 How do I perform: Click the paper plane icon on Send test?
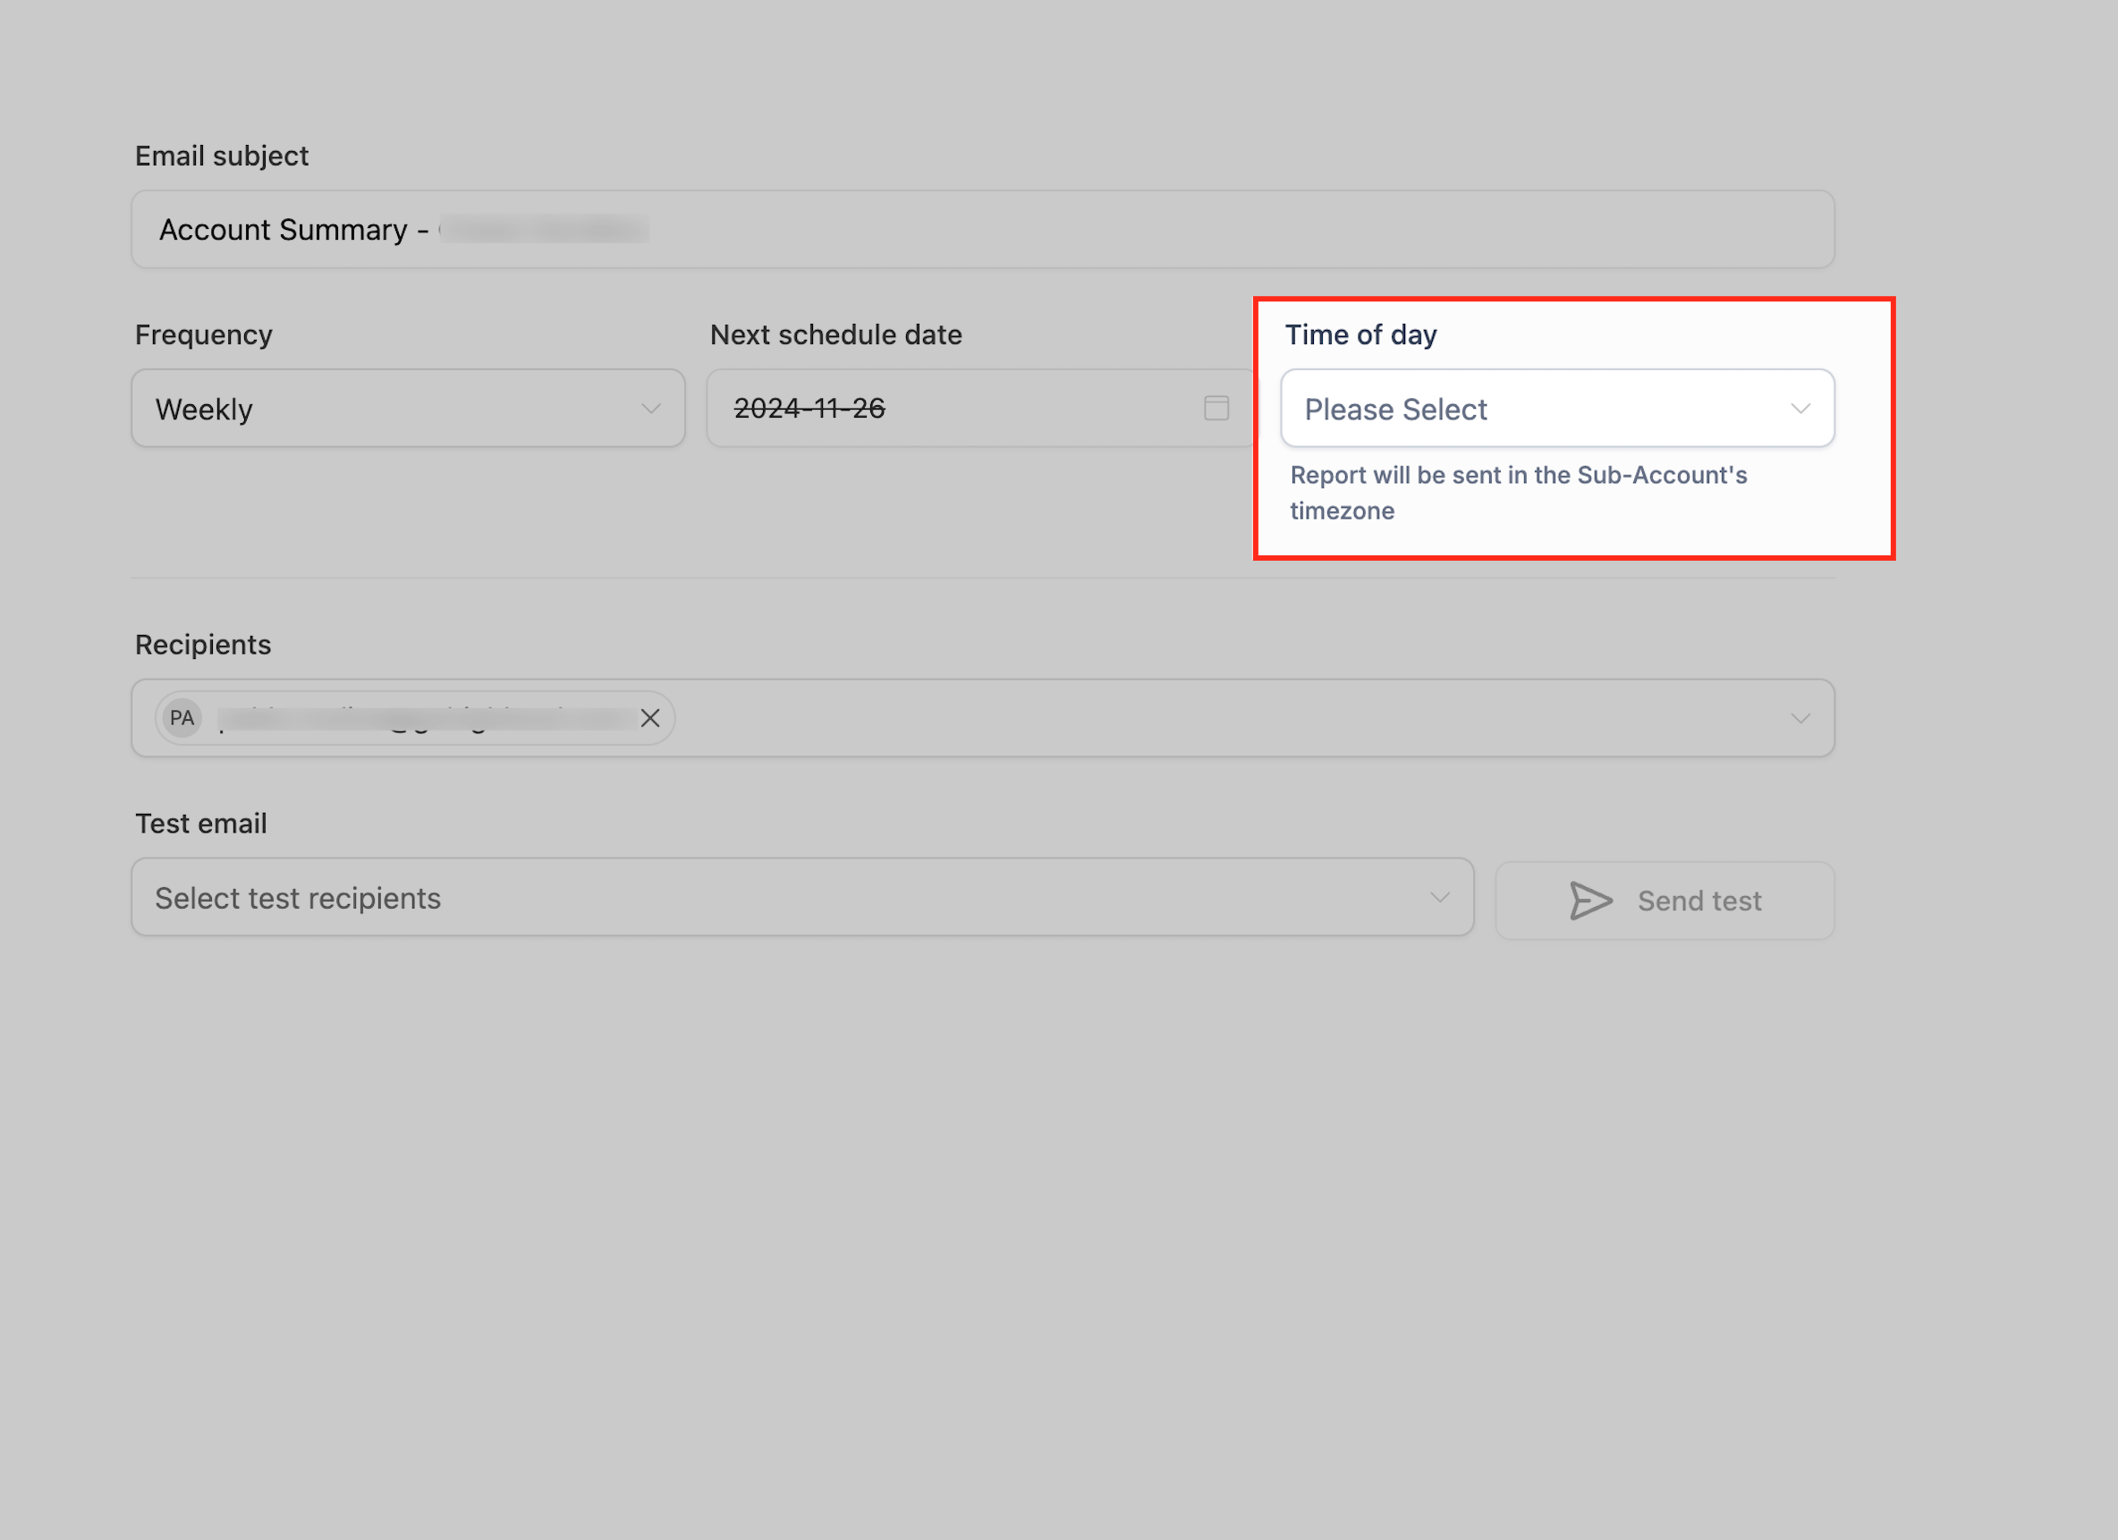pos(1590,901)
